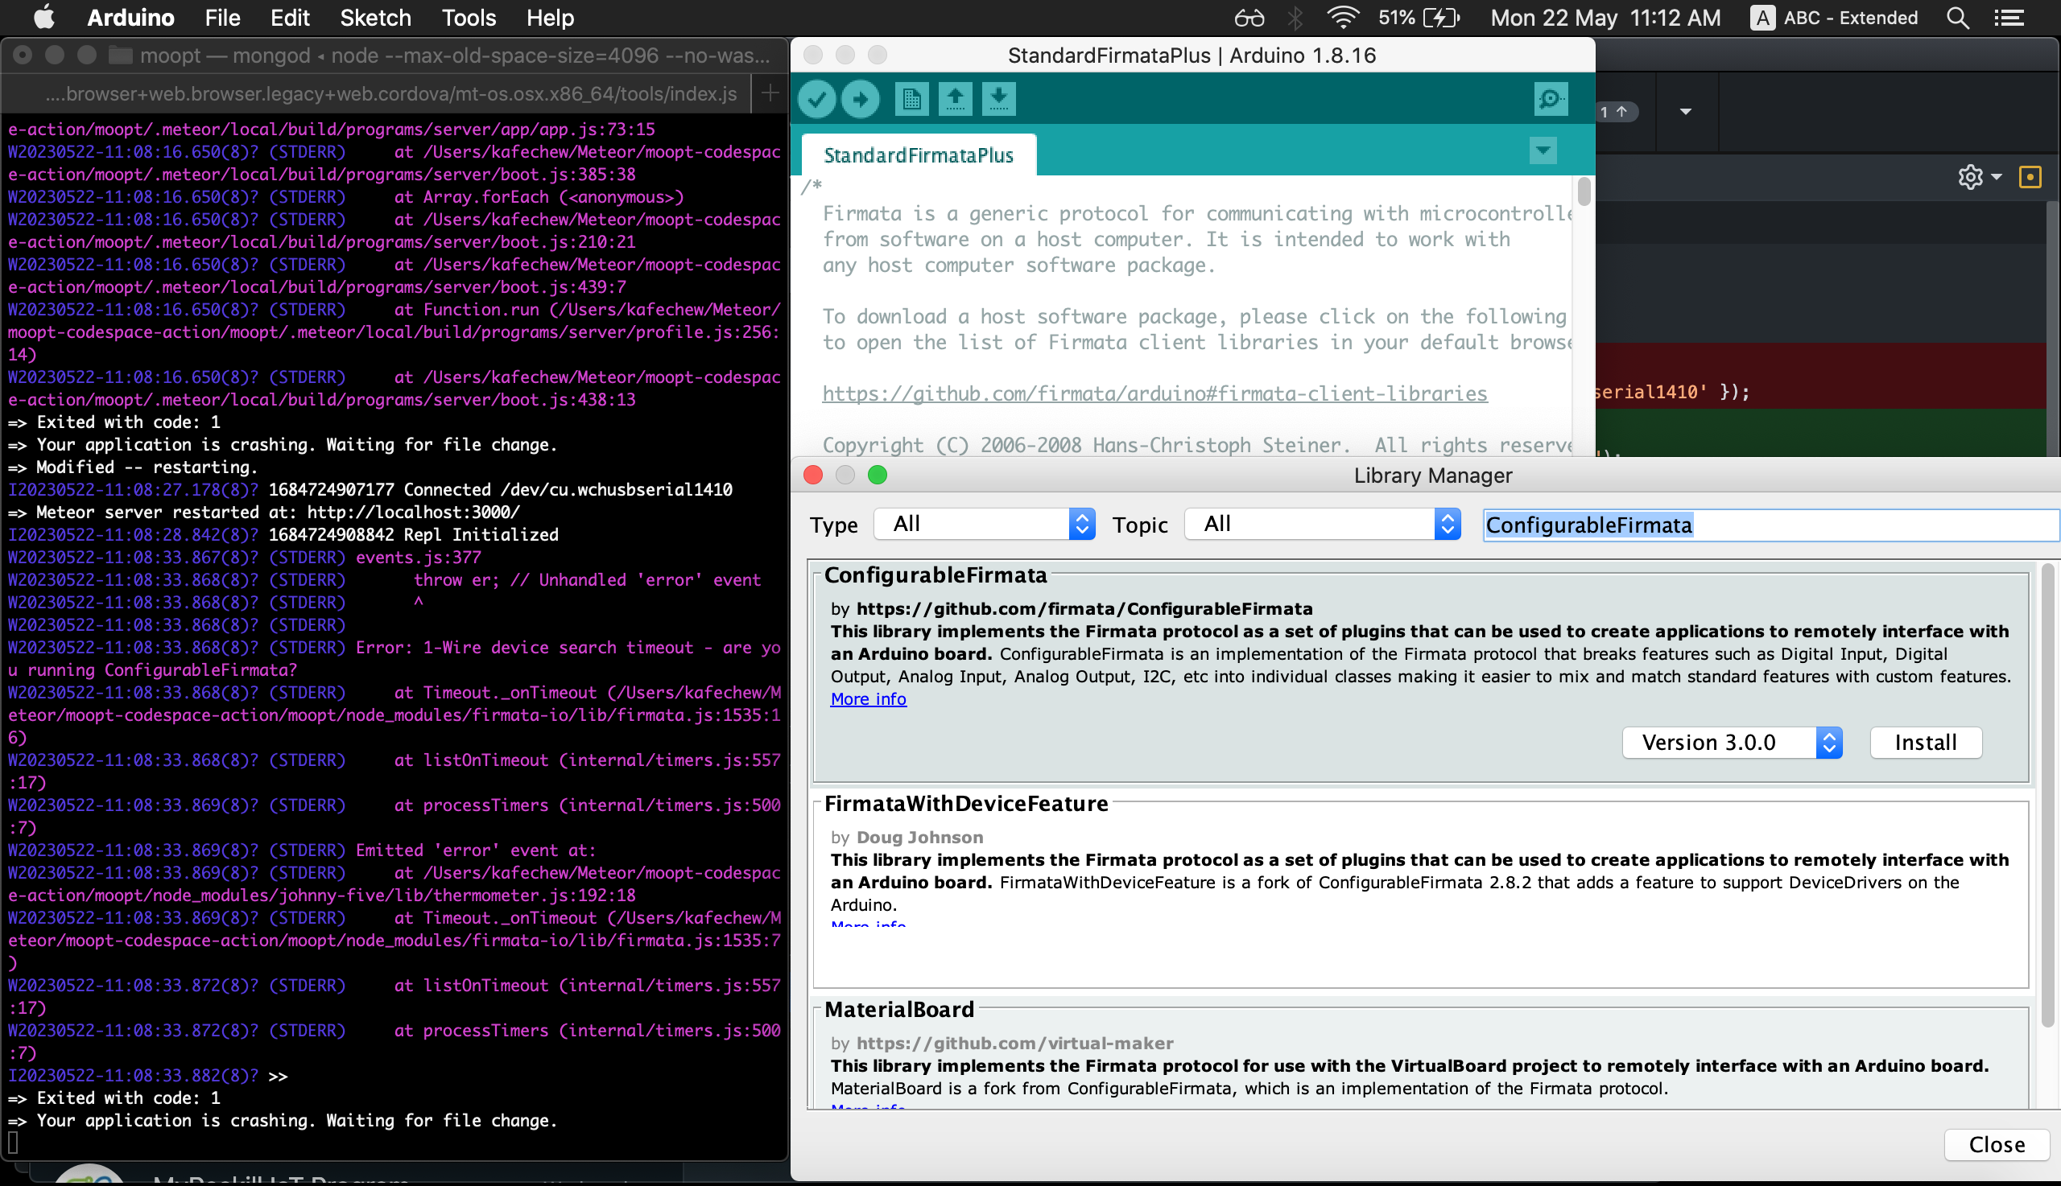This screenshot has height=1186, width=2061.
Task: Click the Verify checkmark button
Action: 816,98
